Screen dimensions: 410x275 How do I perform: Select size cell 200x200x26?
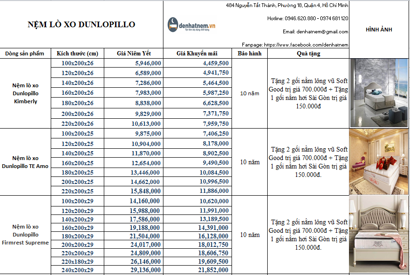pos(77,114)
